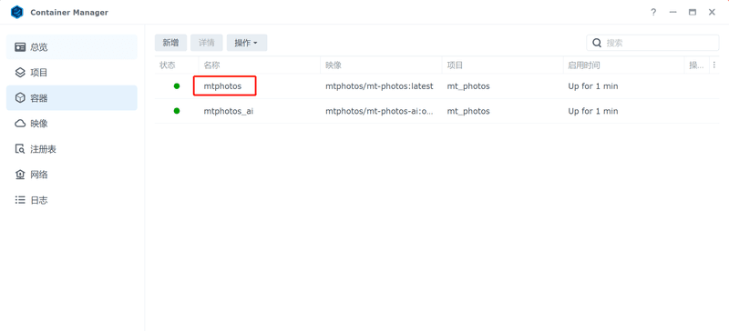Screen dimensions: 729x331
Task: Select the mtphotos_ai container row
Action: pos(437,111)
